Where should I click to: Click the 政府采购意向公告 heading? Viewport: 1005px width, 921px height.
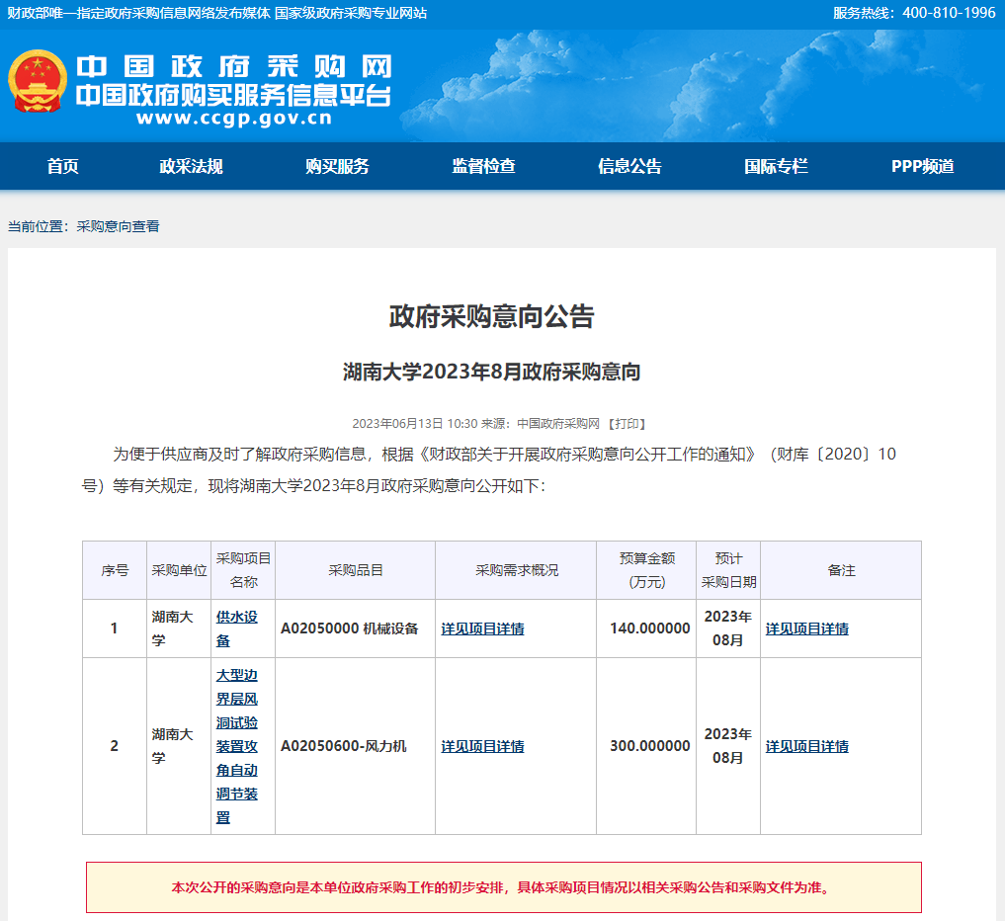tap(491, 316)
